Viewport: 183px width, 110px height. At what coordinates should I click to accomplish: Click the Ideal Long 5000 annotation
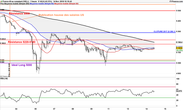click(x=22, y=65)
